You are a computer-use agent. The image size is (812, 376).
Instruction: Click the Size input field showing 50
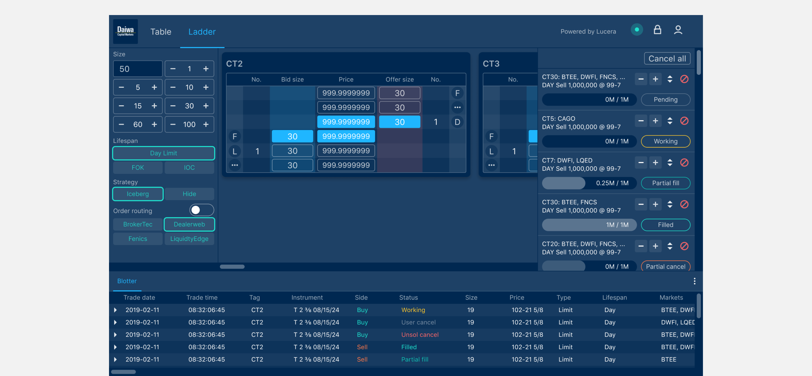[x=138, y=69]
